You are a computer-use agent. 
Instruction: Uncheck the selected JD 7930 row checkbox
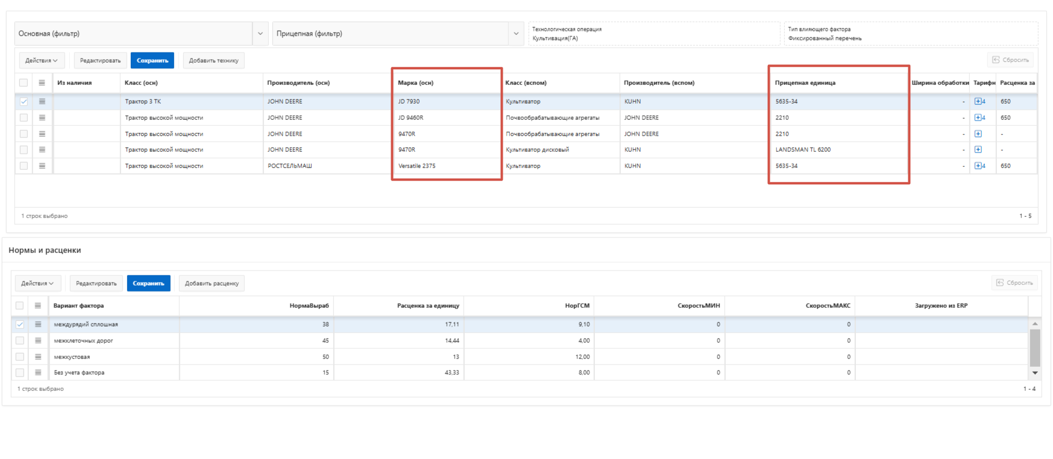[x=24, y=101]
